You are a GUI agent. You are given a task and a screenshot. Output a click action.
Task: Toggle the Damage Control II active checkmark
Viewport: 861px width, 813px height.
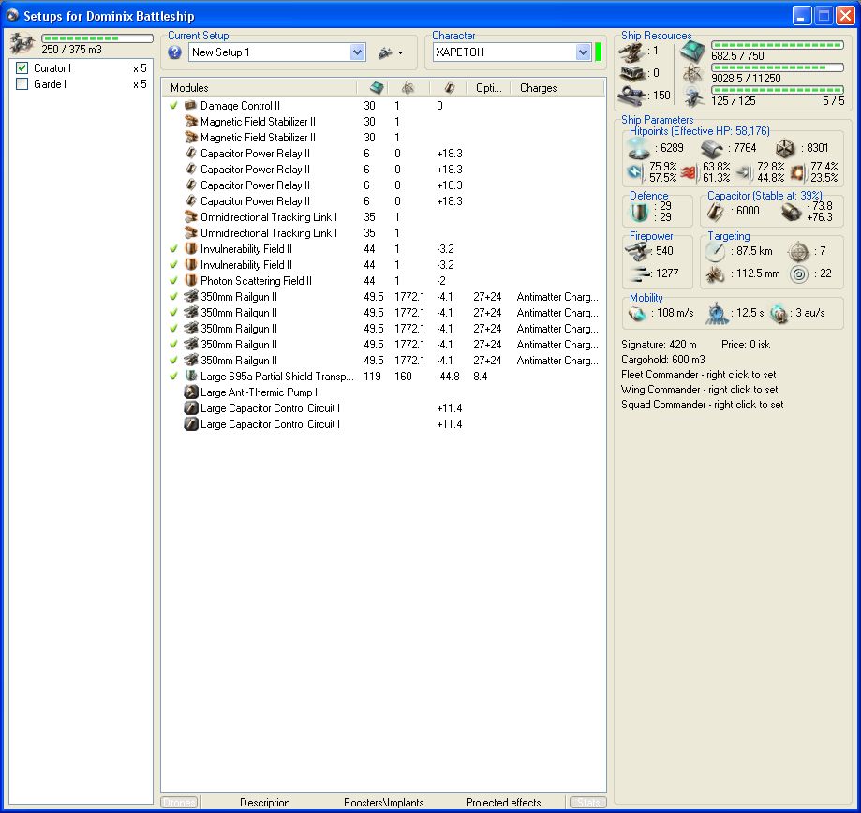tap(173, 106)
